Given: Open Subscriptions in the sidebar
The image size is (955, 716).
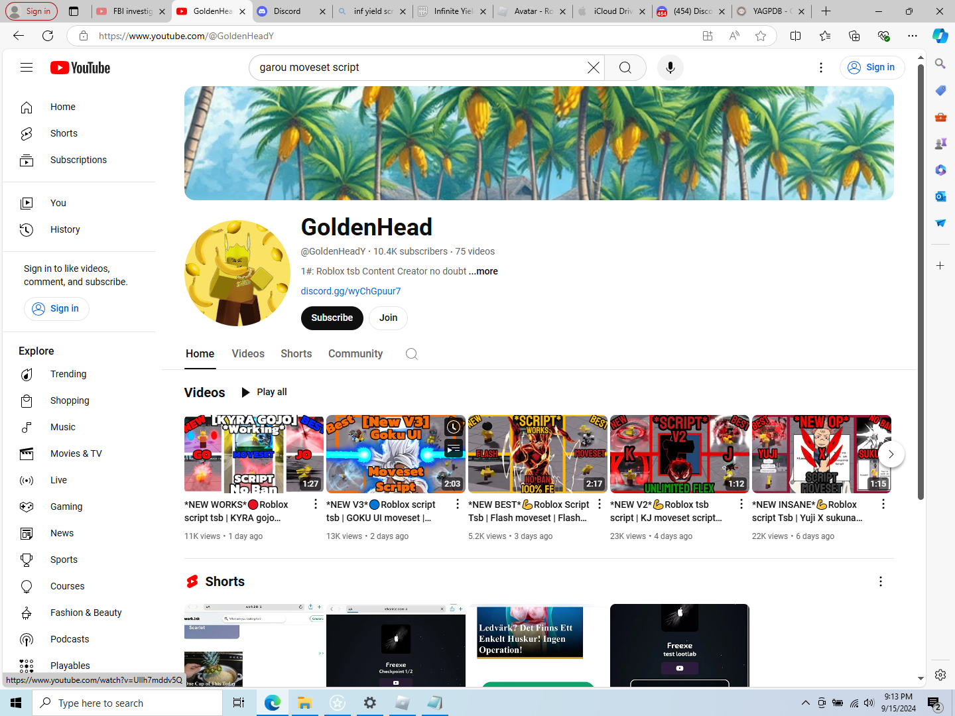Looking at the screenshot, I should click(79, 160).
